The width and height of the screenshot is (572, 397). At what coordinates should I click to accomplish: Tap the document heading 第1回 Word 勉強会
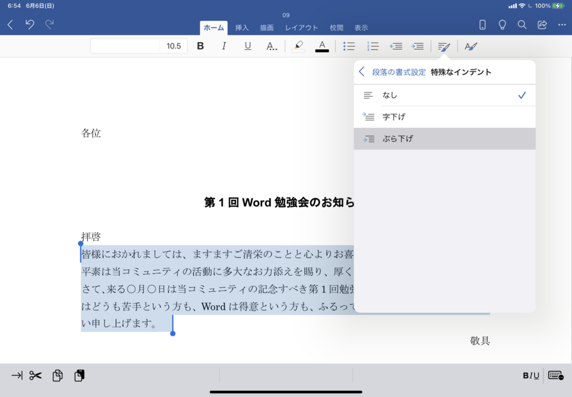tap(279, 202)
